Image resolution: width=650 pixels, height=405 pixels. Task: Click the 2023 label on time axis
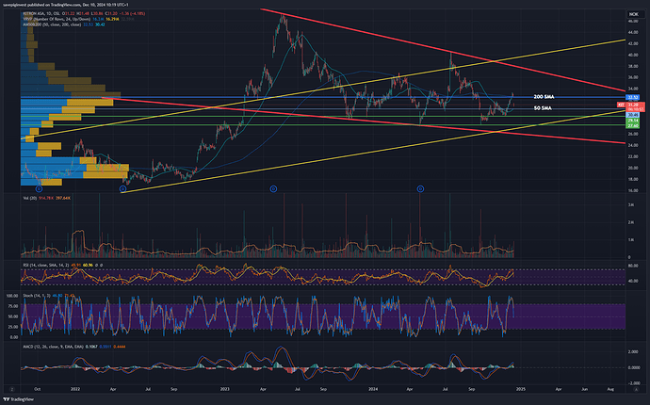[225, 389]
